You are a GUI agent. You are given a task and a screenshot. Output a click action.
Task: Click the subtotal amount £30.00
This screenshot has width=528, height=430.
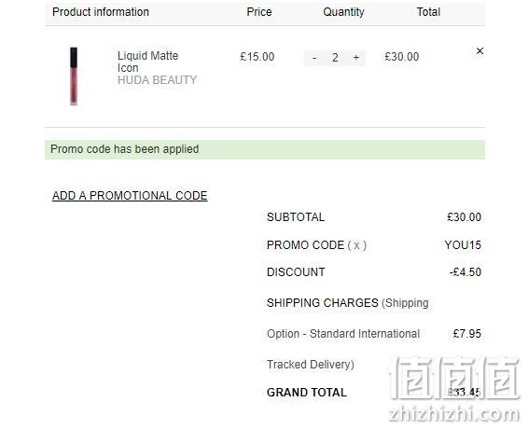click(464, 217)
